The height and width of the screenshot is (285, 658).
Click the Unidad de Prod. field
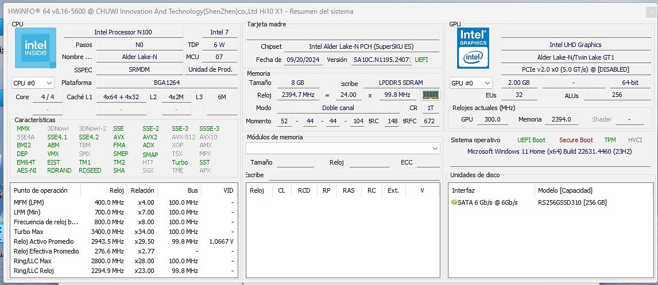pos(211,69)
